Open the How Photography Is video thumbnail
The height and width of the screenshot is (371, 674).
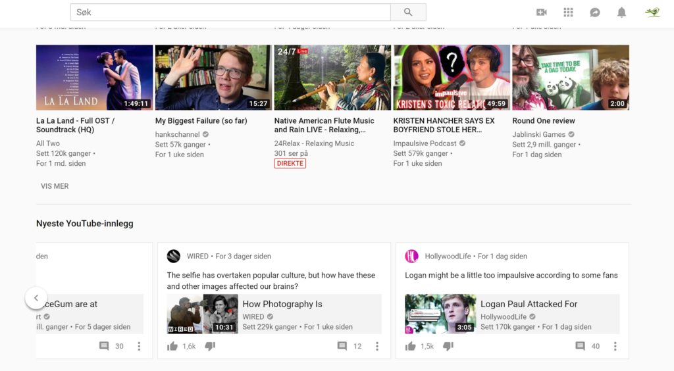point(203,314)
